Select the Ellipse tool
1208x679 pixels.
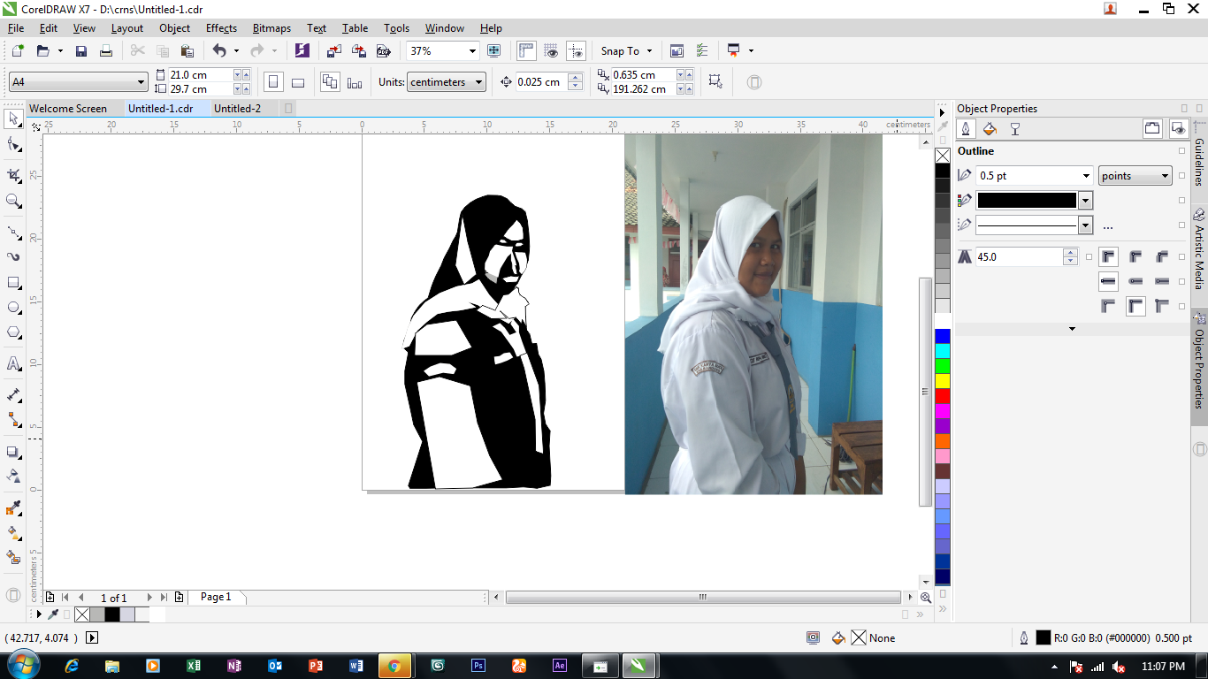click(x=13, y=308)
